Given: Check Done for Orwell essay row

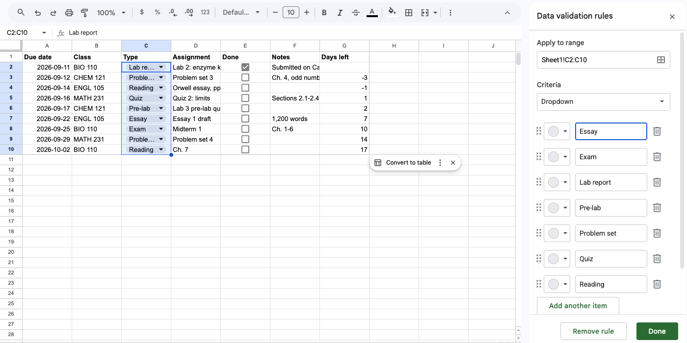Looking at the screenshot, I should [245, 88].
